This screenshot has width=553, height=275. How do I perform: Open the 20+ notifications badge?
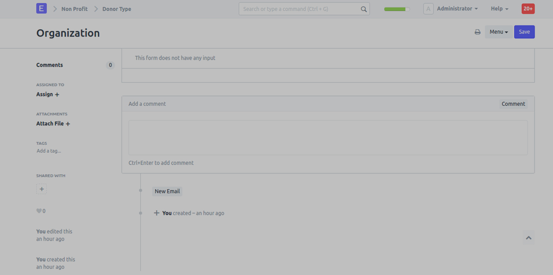528,9
